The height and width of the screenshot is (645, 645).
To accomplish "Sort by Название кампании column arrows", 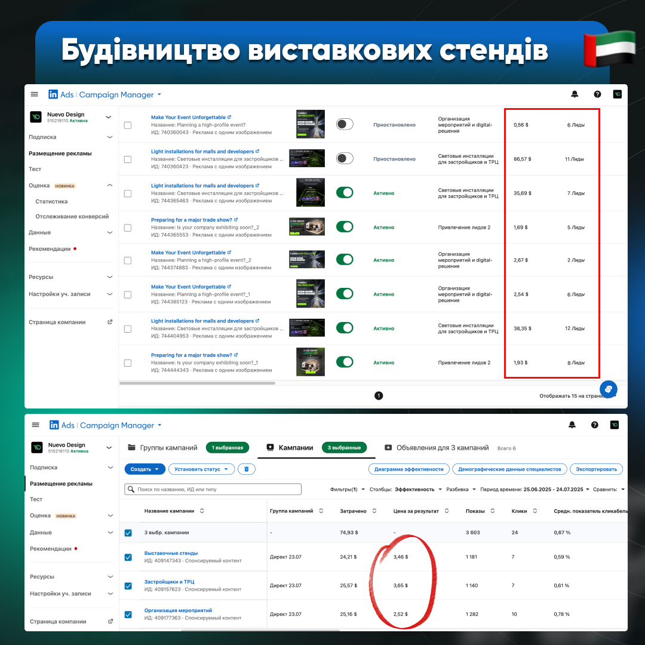I will click(x=202, y=511).
